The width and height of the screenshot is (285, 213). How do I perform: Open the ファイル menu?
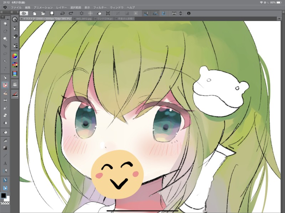pyautogui.click(x=16, y=7)
